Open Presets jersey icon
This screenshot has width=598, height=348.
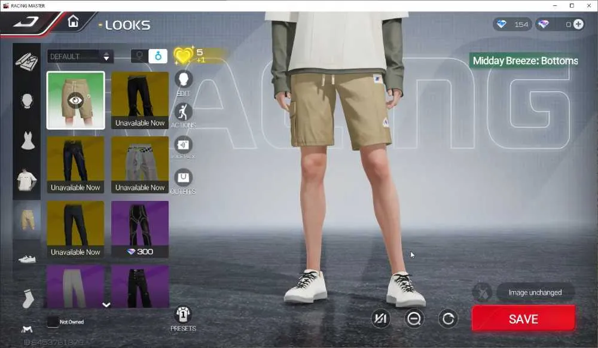(x=184, y=315)
